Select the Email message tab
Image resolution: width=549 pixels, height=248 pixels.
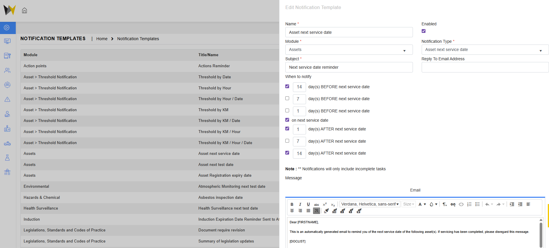point(415,190)
